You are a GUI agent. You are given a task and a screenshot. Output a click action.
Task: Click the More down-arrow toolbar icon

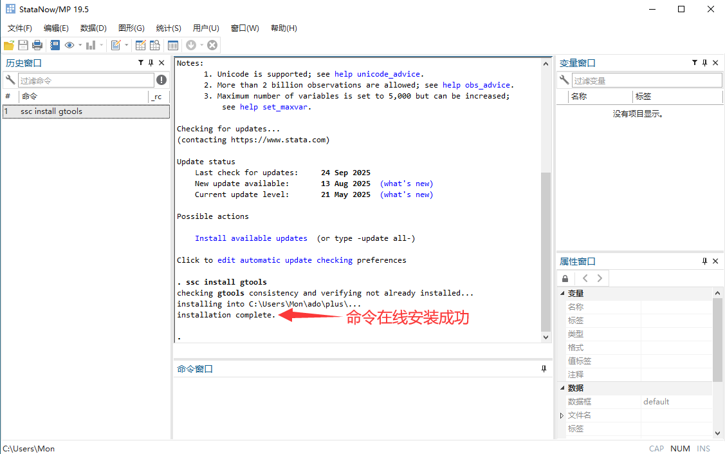tap(191, 45)
